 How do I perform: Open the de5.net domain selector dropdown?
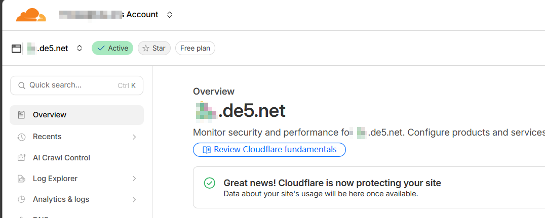(80, 49)
